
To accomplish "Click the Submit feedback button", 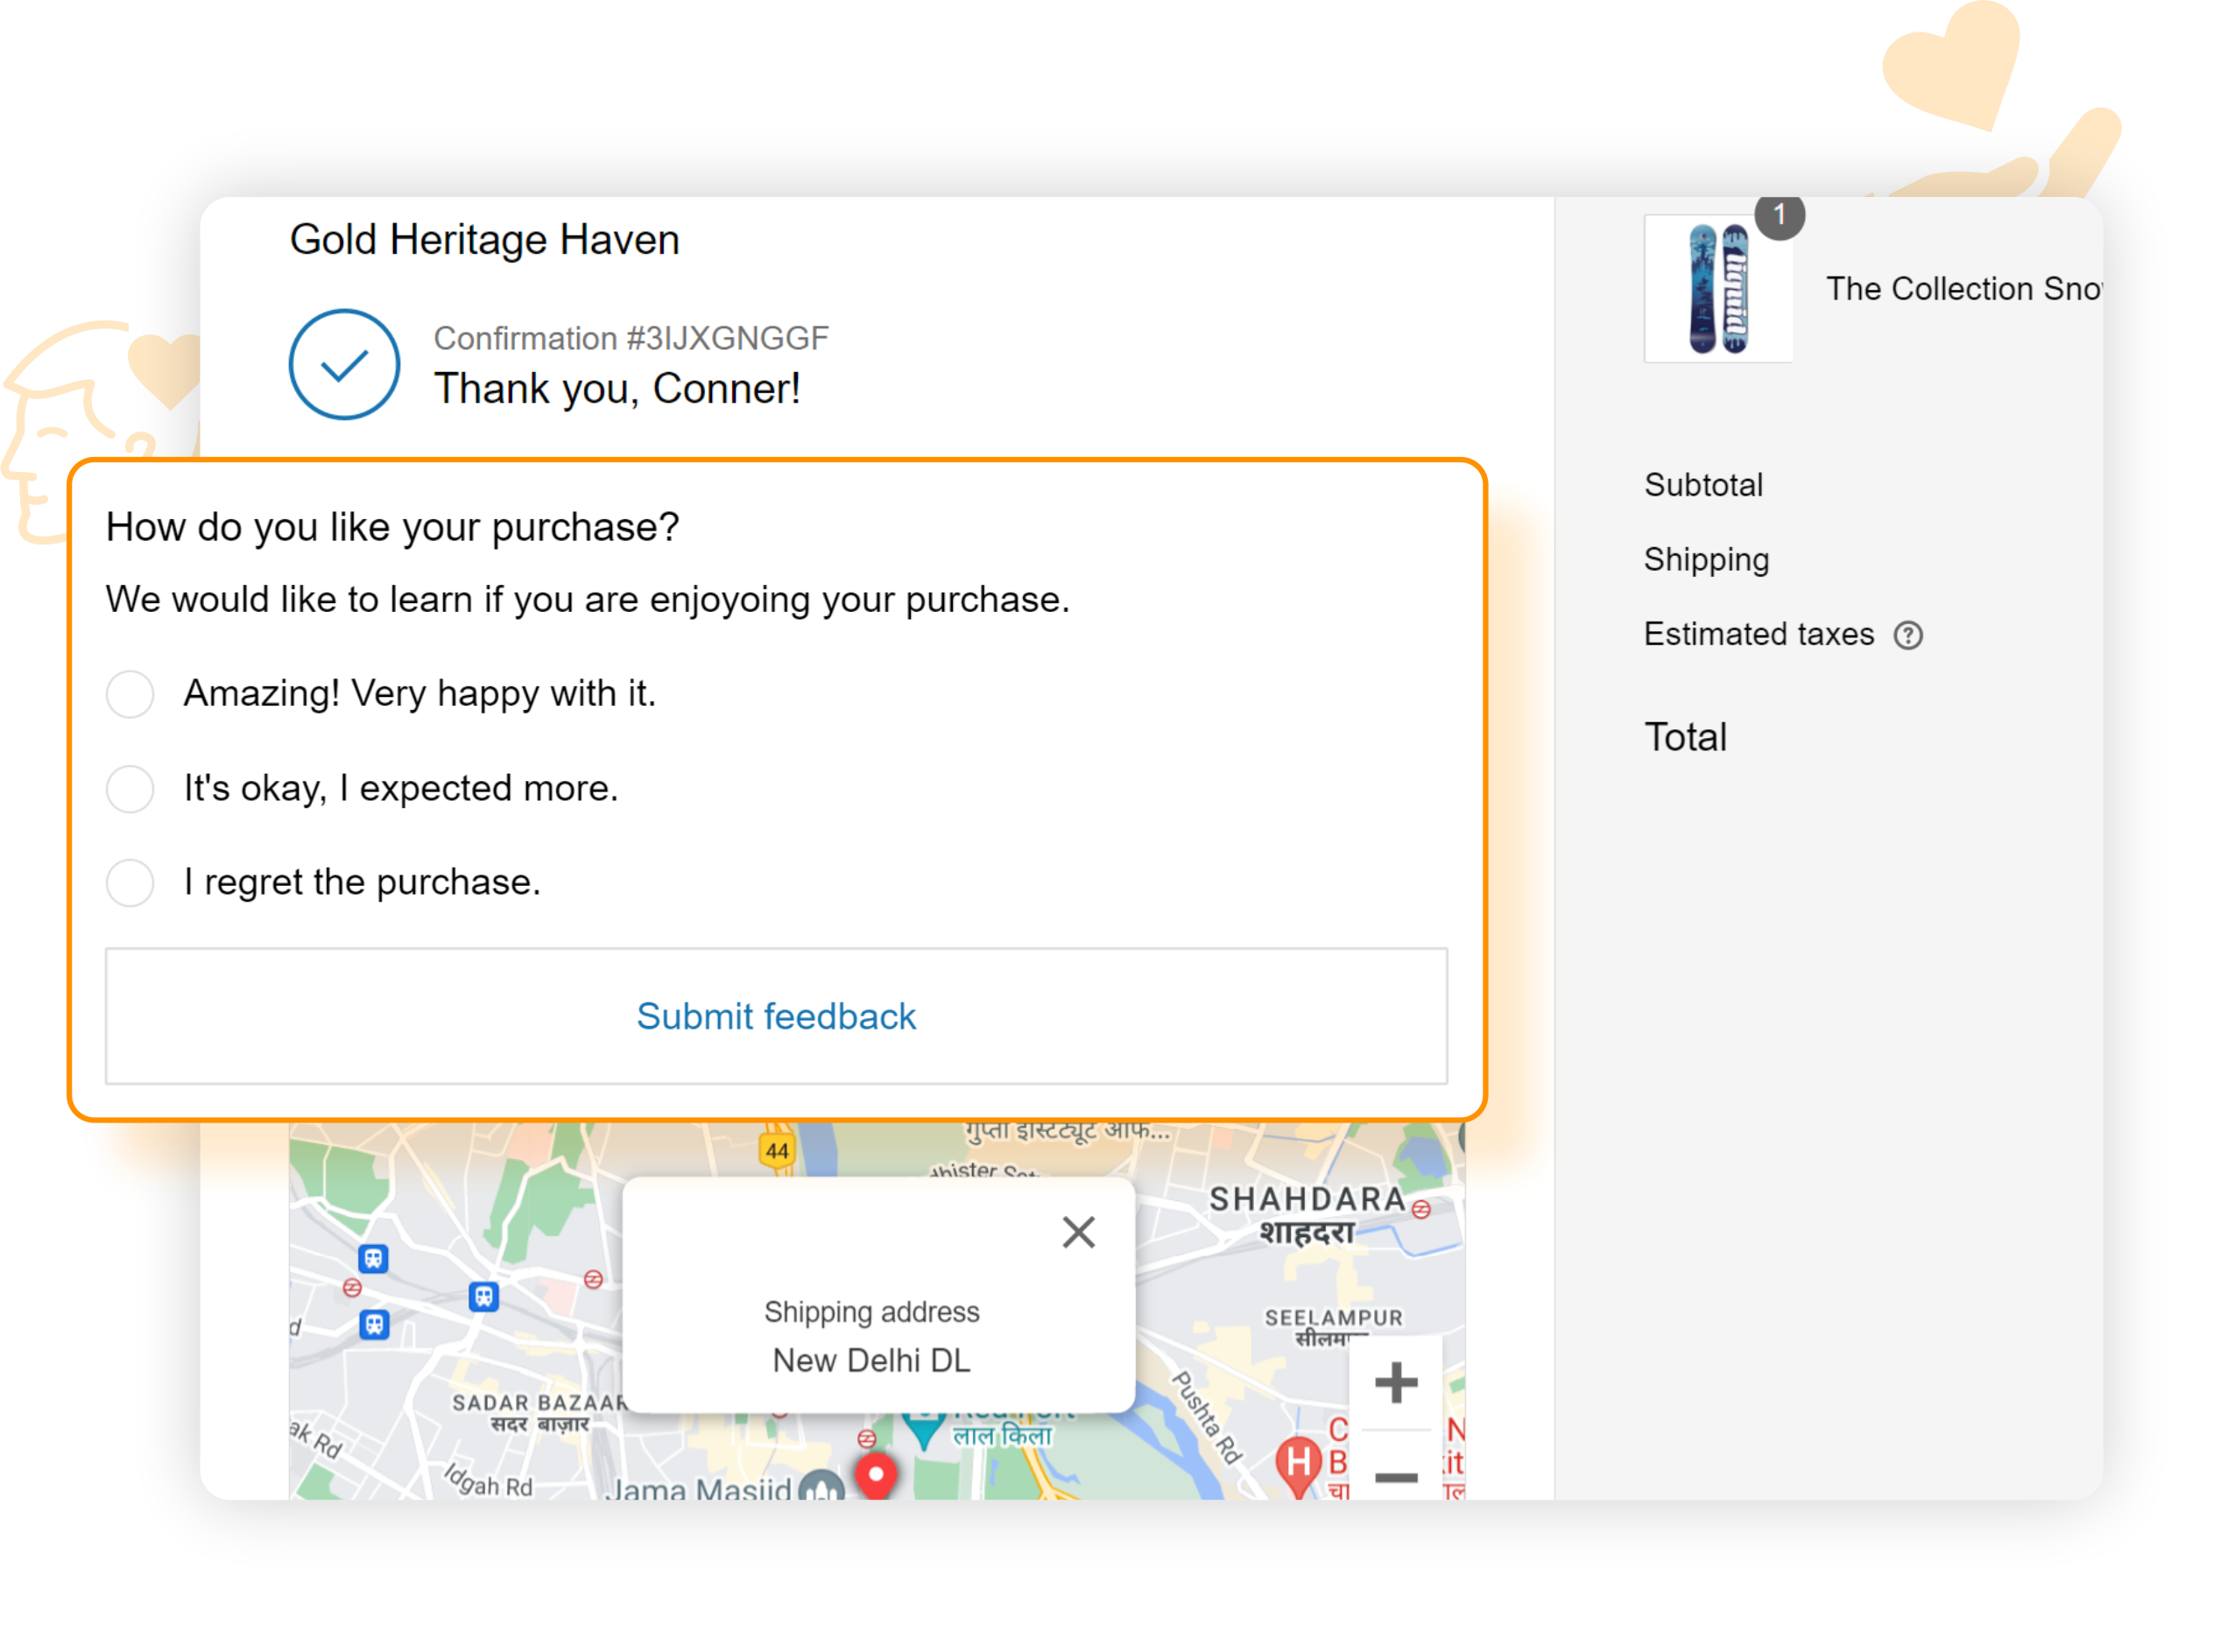I will click(776, 1017).
